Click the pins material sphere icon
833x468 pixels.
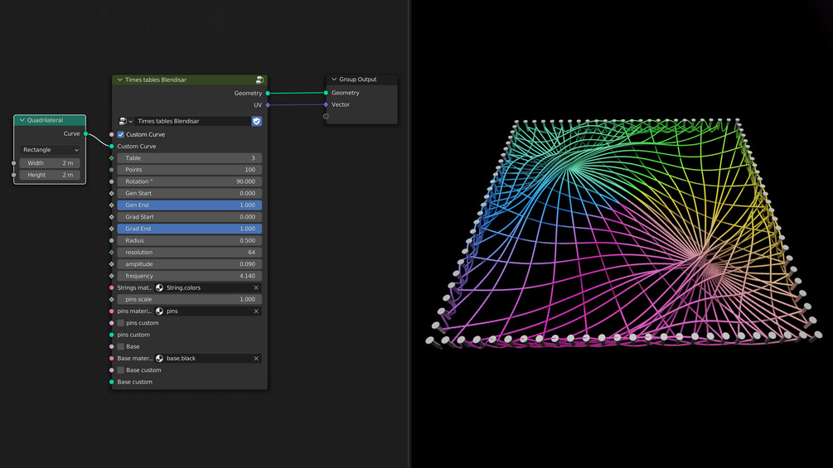[159, 311]
